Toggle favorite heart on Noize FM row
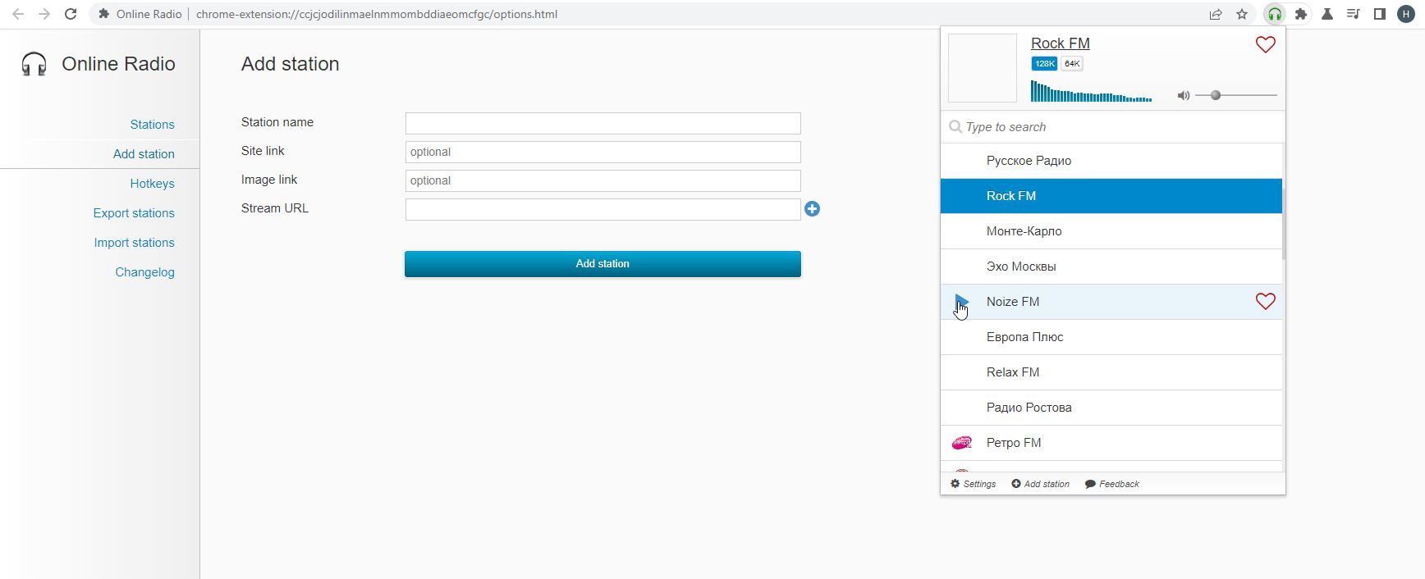1425x579 pixels. tap(1266, 302)
